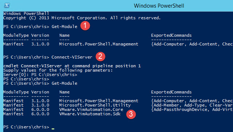Click the PowerShell icon in title bar

pyautogui.click(x=7, y=6)
